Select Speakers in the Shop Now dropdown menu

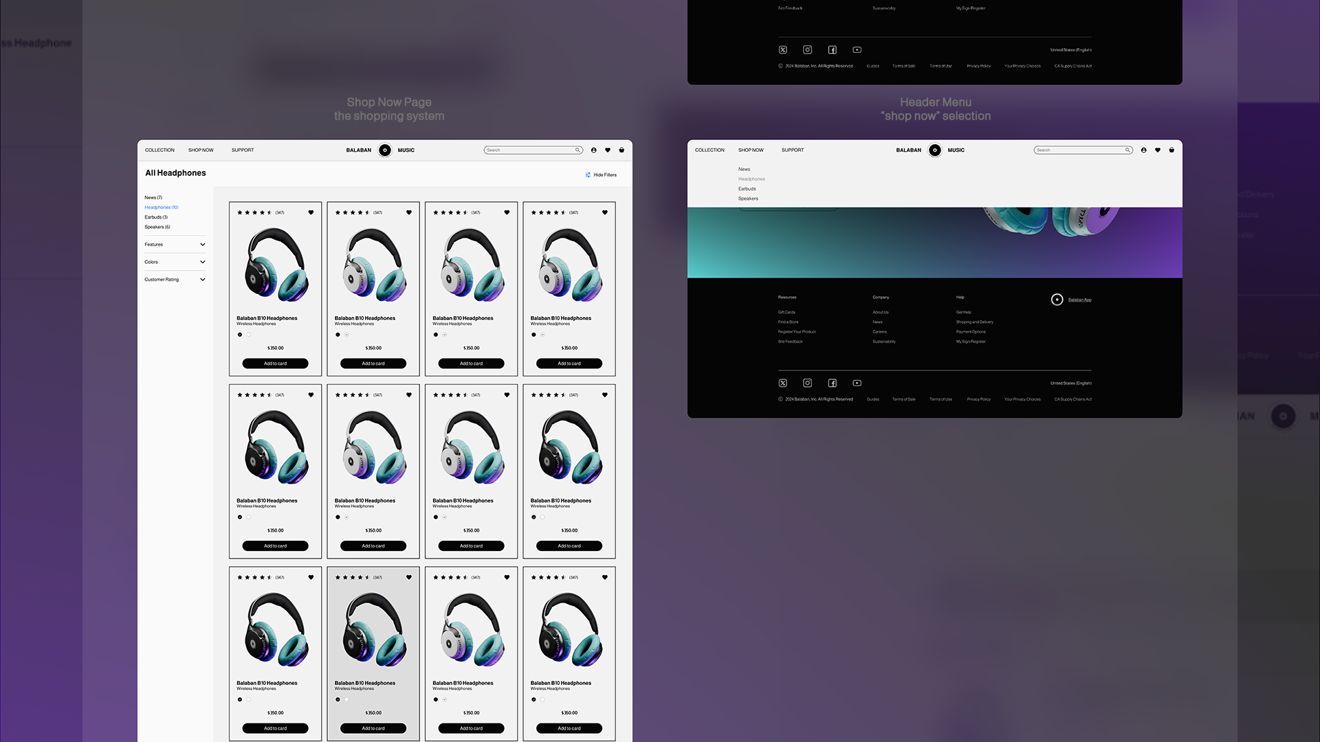(748, 199)
